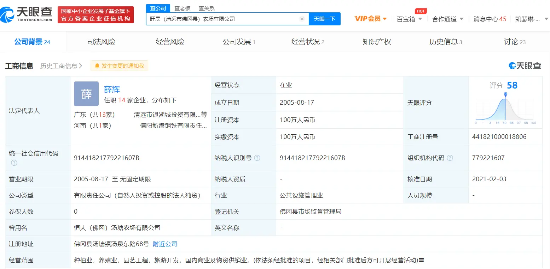Select the 注册资本 value 100万人民币
The height and width of the screenshot is (269, 550).
pyautogui.click(x=297, y=120)
